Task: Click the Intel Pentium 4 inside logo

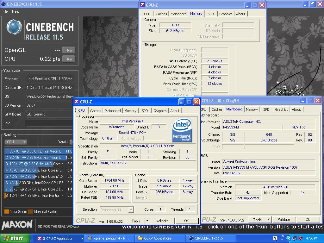Action: click(182, 130)
